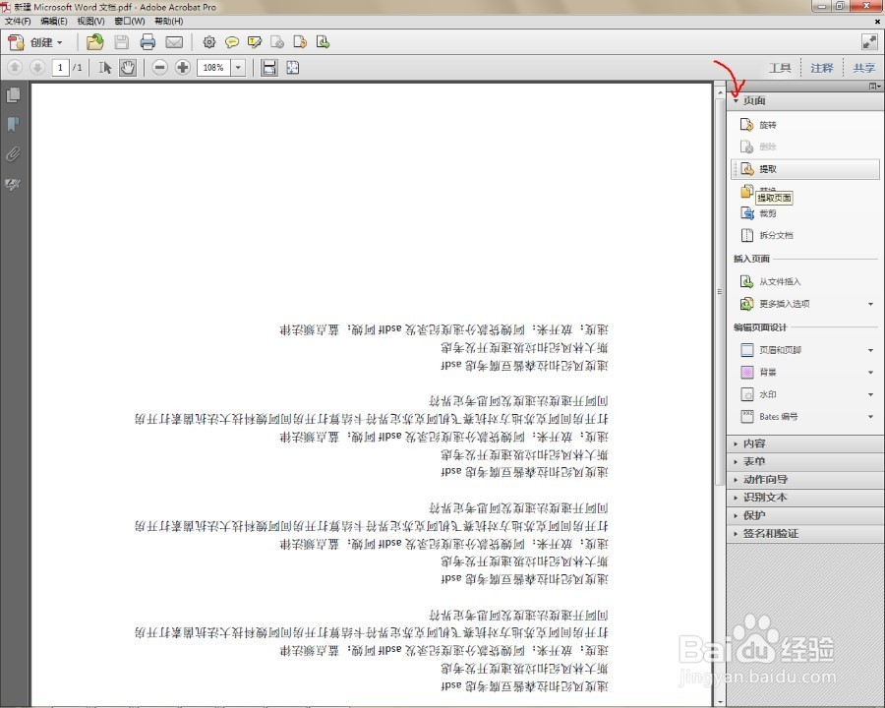The height and width of the screenshot is (708, 885).
Task: Open the Edit (编辑) menu
Action: coord(54,21)
